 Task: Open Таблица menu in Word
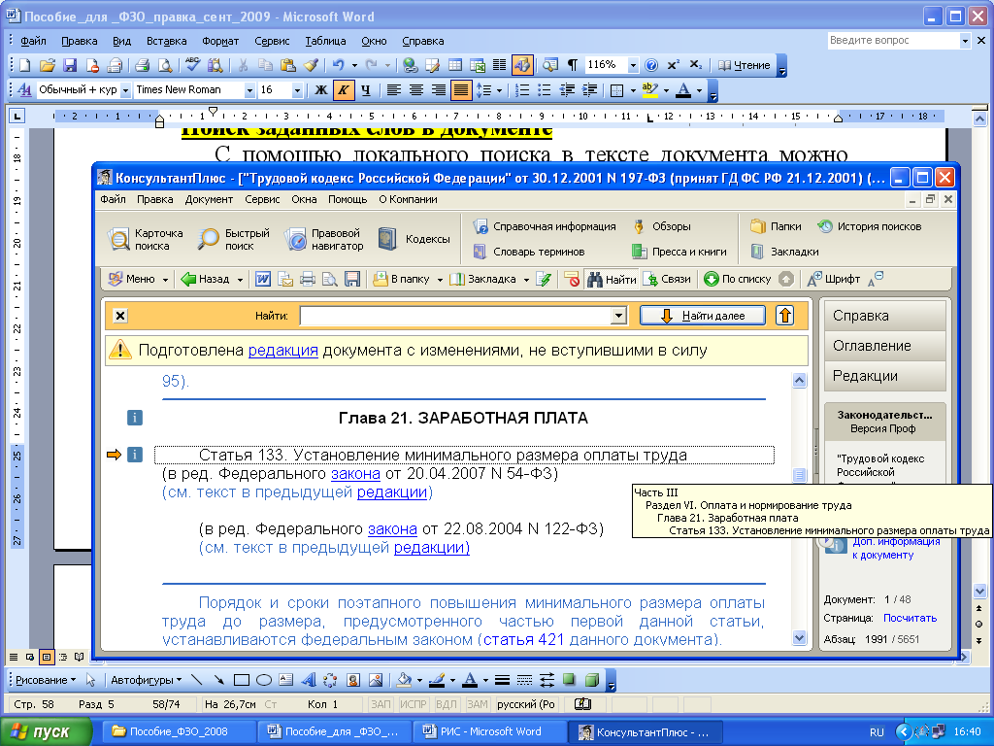point(325,41)
